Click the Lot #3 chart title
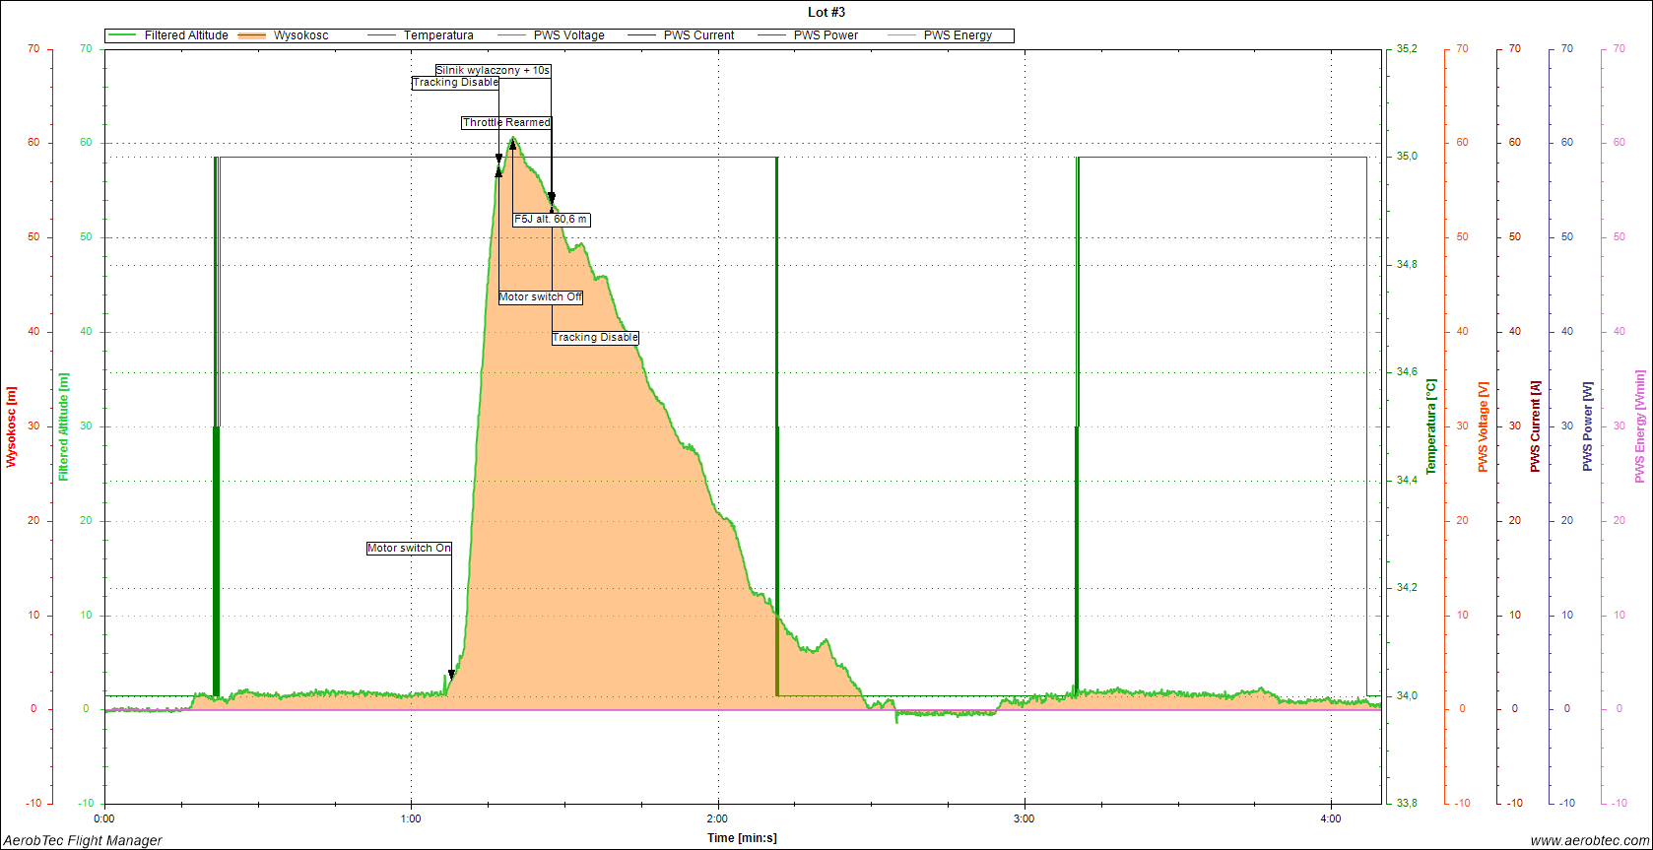The width and height of the screenshot is (1653, 850). [x=826, y=13]
